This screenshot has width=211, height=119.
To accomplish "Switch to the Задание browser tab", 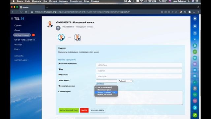I will (x=32, y=7).
